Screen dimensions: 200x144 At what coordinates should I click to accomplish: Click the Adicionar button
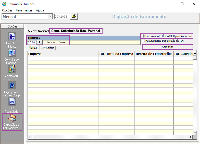tap(167, 47)
